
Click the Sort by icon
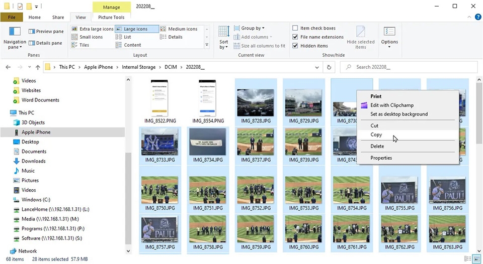point(223,34)
